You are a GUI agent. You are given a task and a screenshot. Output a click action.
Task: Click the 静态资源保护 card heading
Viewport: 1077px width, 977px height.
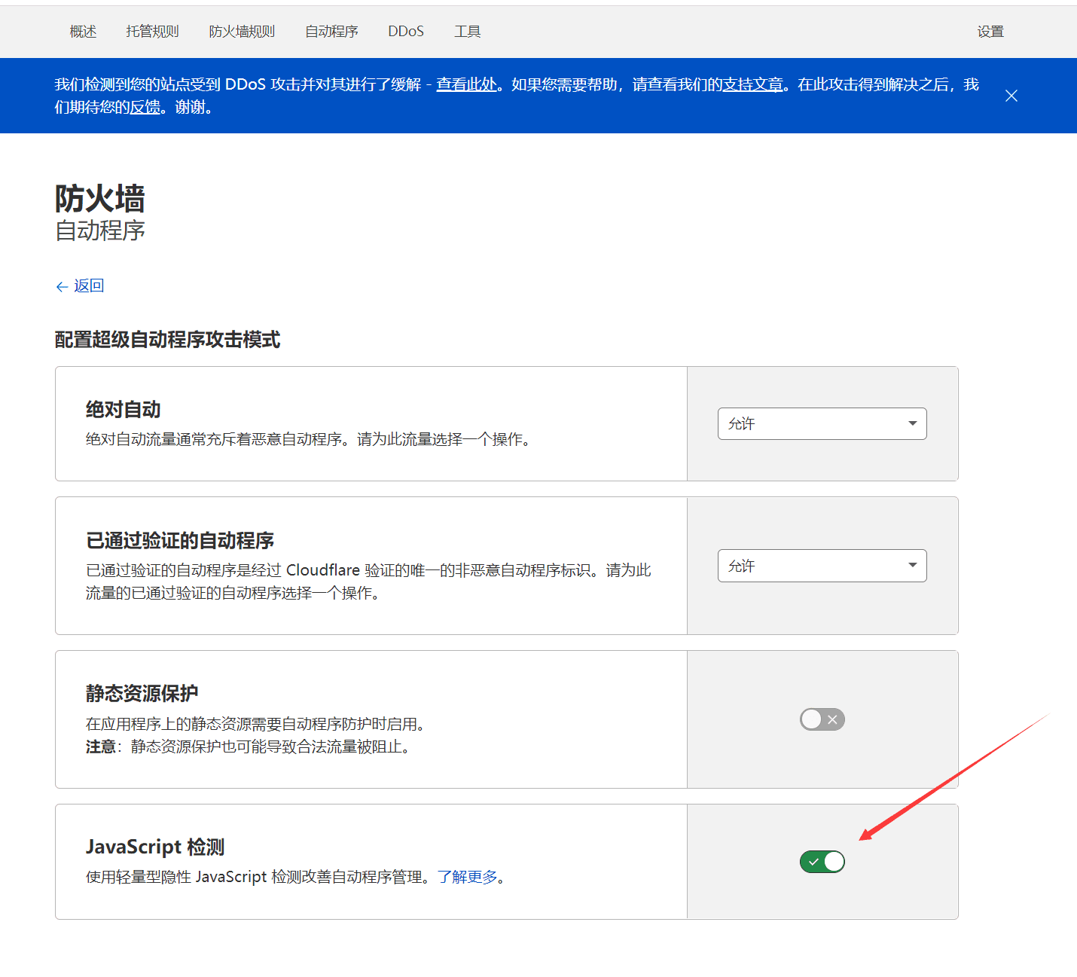click(142, 693)
